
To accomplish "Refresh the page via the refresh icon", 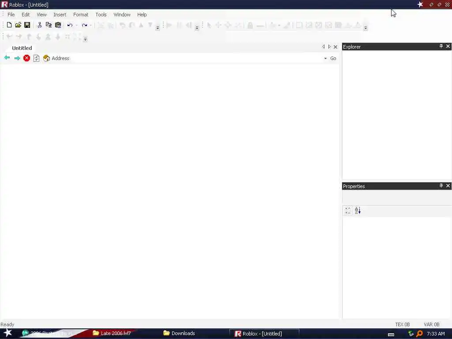I will click(x=36, y=58).
